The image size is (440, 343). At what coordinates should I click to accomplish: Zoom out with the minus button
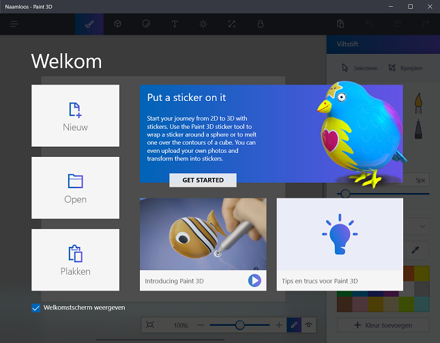point(201,325)
